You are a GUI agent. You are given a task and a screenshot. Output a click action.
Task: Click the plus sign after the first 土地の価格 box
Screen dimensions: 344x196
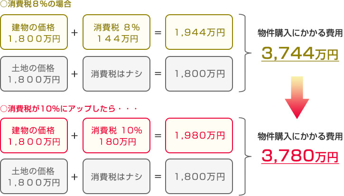point(74,74)
